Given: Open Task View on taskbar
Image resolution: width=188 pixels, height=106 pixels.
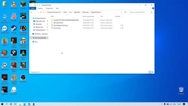Looking at the screenshot, I should pyautogui.click(x=15, y=104).
